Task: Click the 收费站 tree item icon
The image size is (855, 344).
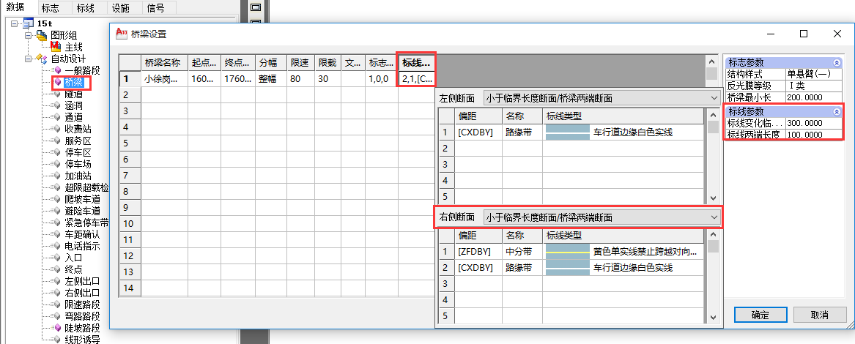Action: 57,130
